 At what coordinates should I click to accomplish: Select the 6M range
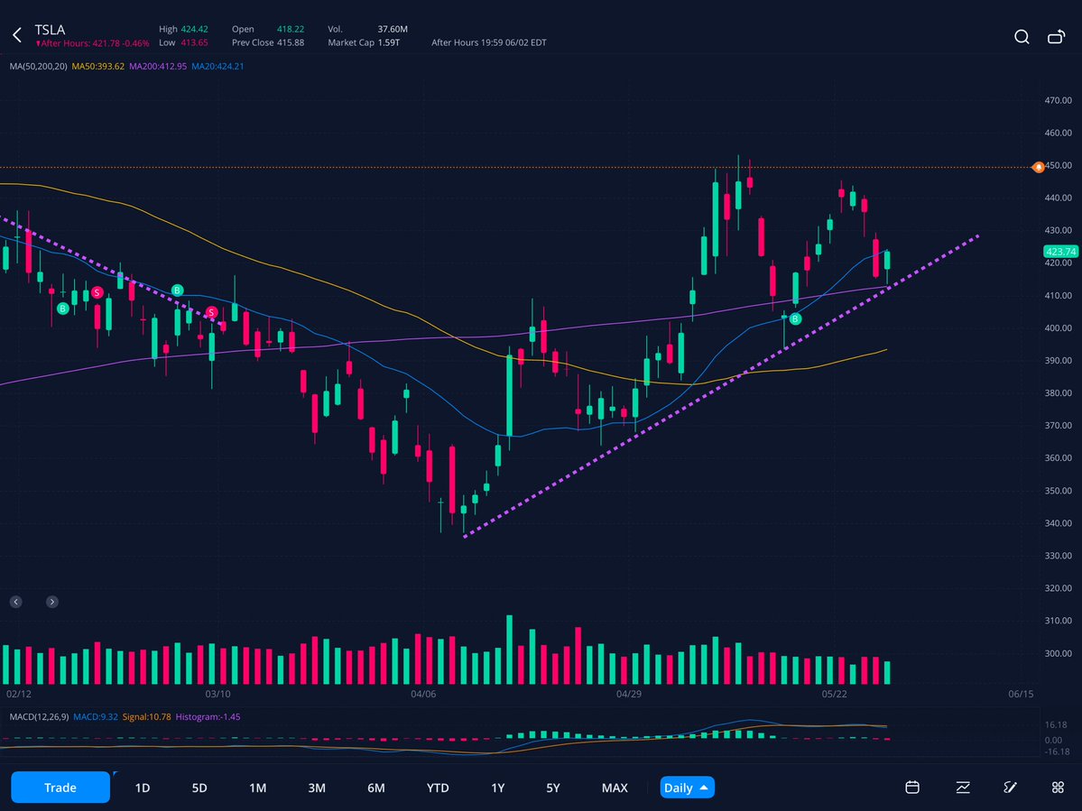pyautogui.click(x=376, y=788)
